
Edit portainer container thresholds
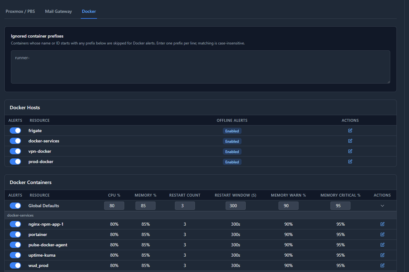(x=382, y=234)
